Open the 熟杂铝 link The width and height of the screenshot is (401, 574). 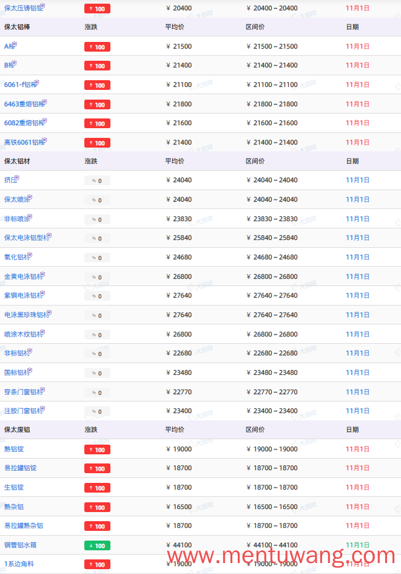click(x=14, y=507)
